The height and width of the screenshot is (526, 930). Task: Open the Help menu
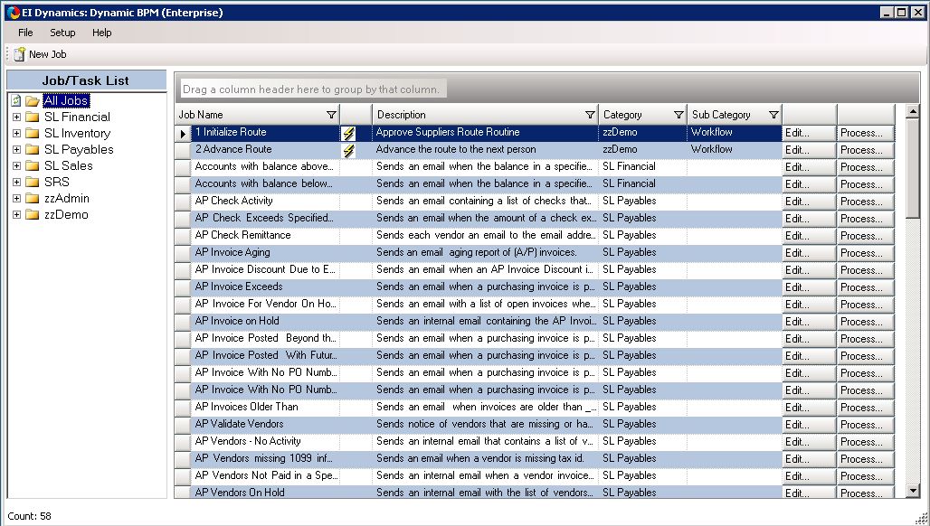[x=102, y=33]
